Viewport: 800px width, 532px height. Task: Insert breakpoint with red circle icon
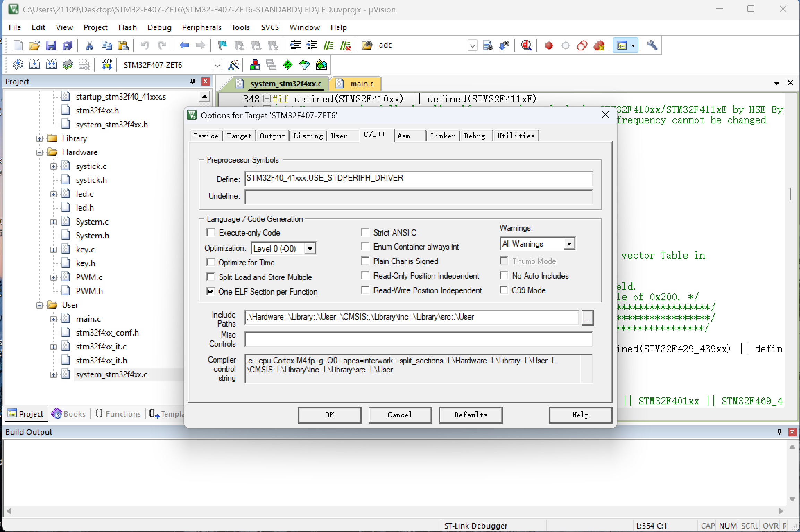[x=549, y=45]
